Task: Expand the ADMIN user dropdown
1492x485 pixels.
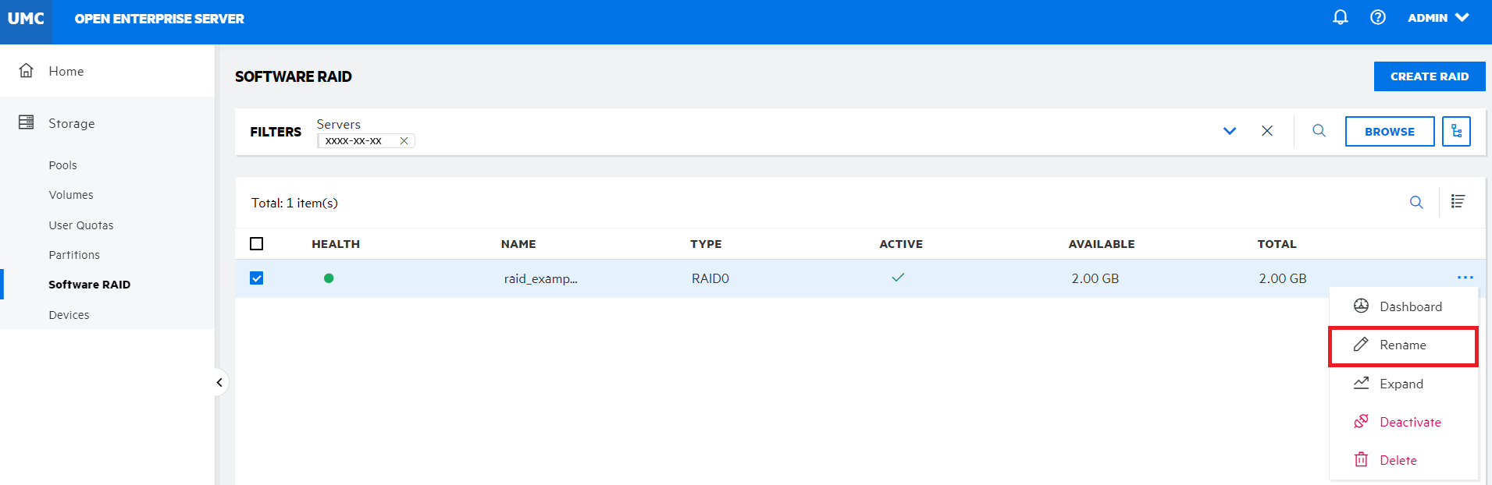Action: coord(1438,17)
